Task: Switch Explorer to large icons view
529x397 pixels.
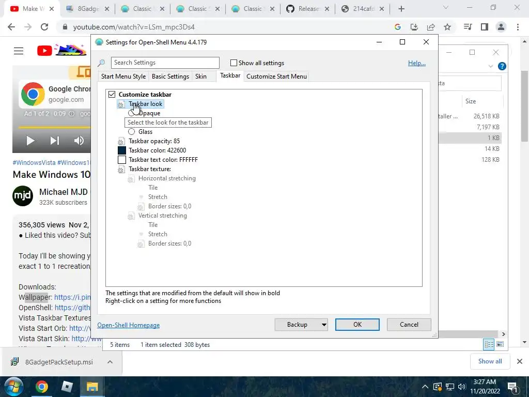Action: (x=500, y=344)
